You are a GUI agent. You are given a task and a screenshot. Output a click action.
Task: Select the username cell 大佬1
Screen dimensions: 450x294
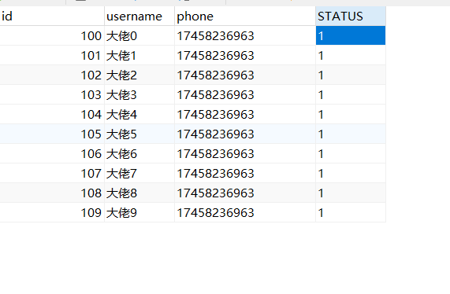139,56
